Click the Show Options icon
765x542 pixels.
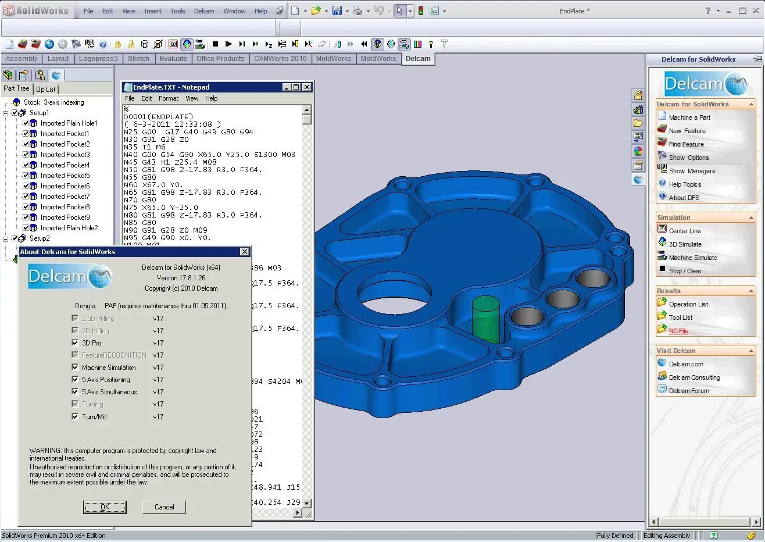pos(662,156)
